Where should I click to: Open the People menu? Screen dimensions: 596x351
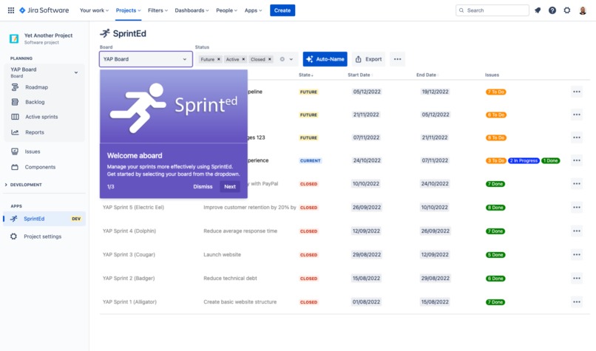226,10
